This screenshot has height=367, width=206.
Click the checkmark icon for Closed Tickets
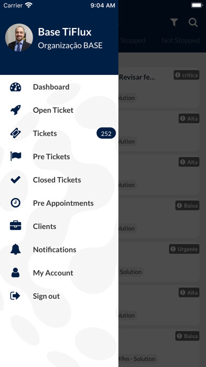tap(15, 180)
